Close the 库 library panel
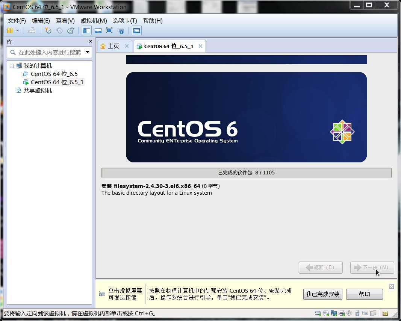The height and width of the screenshot is (321, 401). click(x=90, y=41)
